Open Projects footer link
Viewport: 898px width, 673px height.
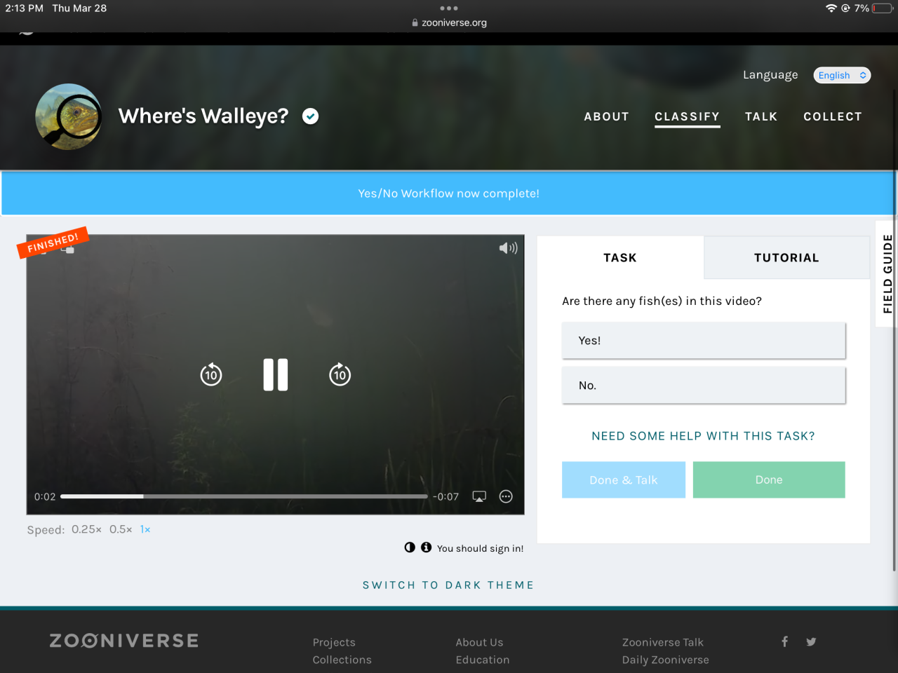click(334, 642)
